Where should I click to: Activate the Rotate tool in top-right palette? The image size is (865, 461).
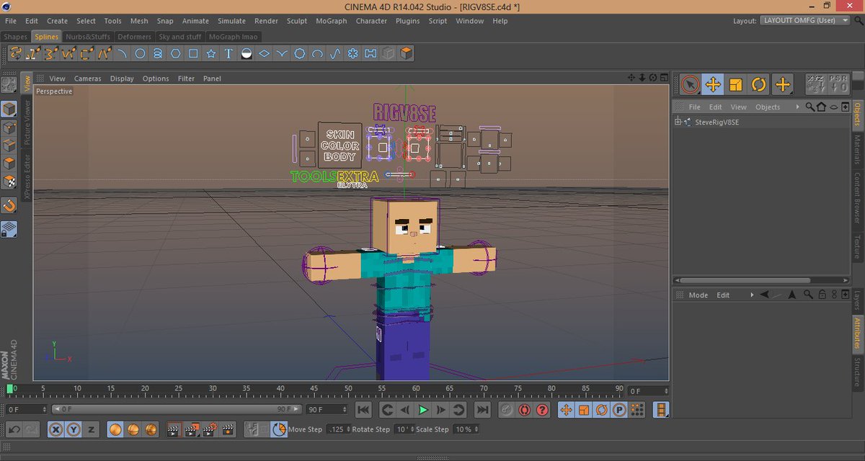click(x=759, y=84)
